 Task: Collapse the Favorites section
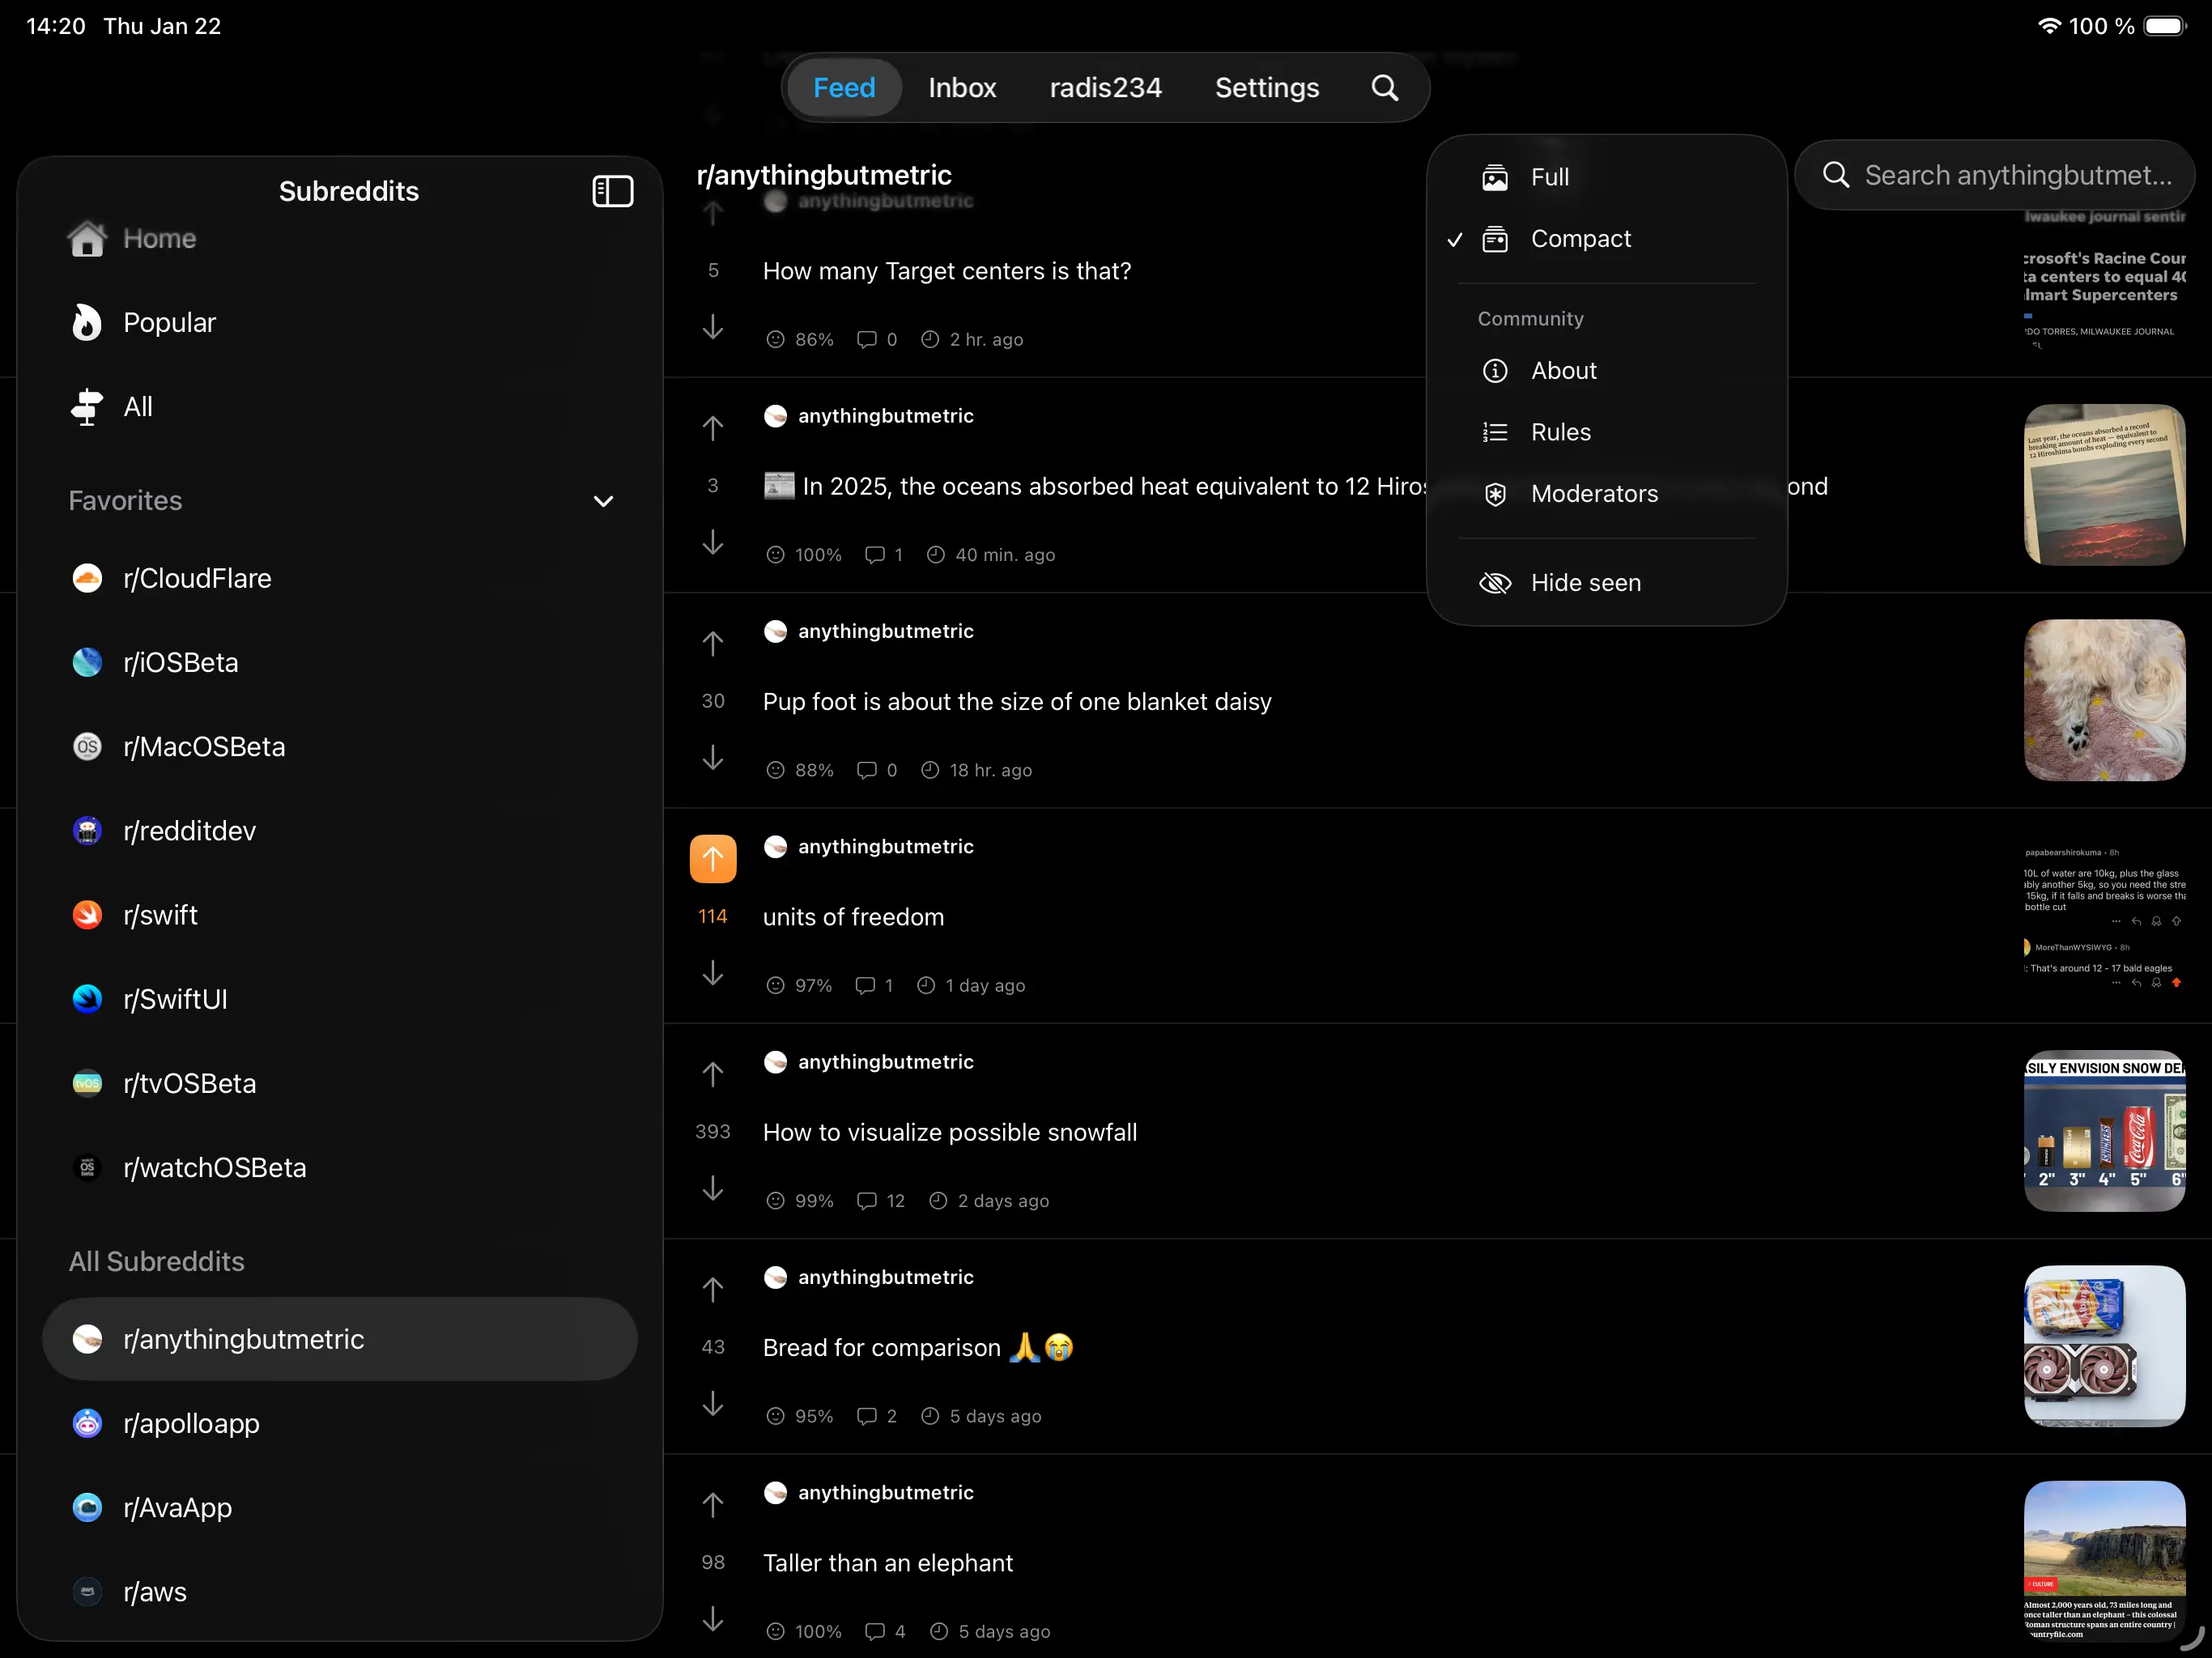click(604, 501)
